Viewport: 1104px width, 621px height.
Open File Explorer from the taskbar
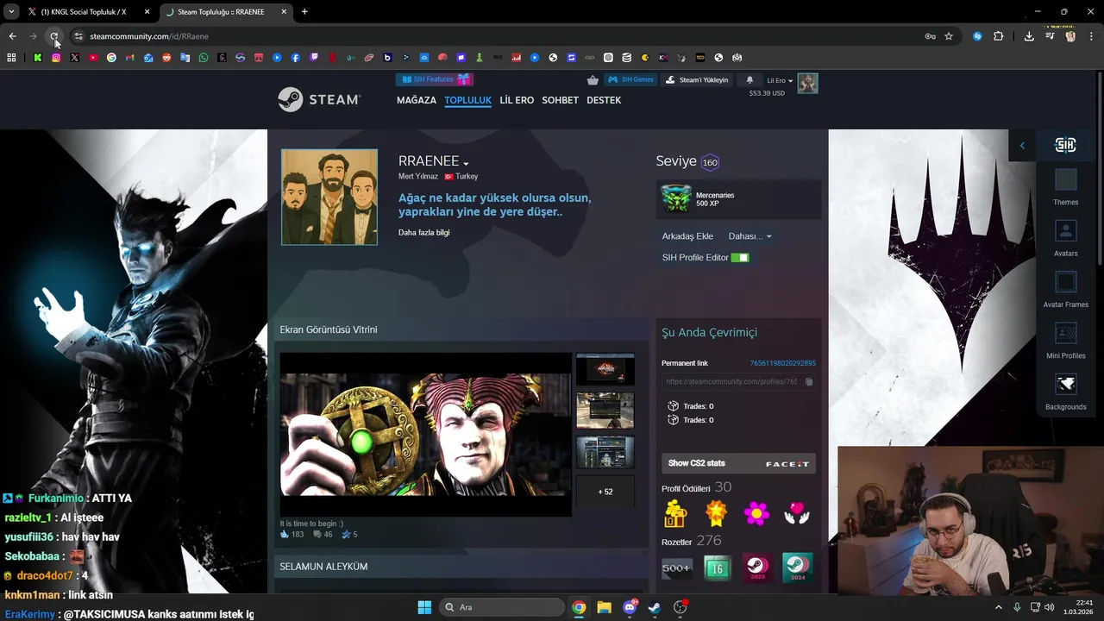pyautogui.click(x=604, y=607)
